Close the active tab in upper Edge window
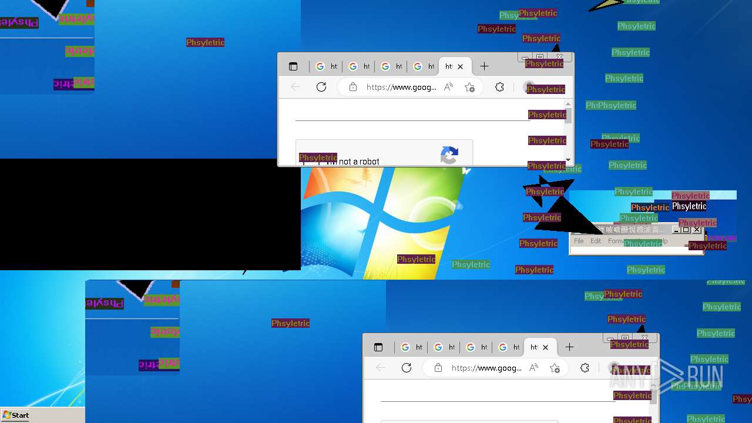The width and height of the screenshot is (752, 423). [x=461, y=66]
